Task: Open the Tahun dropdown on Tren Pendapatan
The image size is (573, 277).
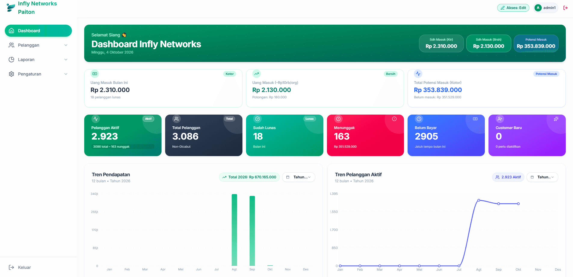Action: [299, 177]
